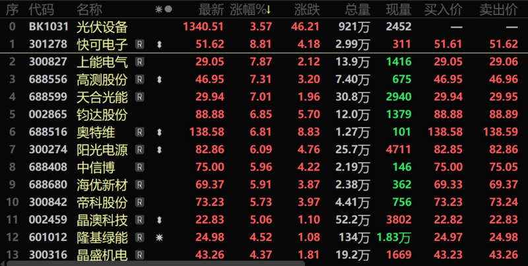The width and height of the screenshot is (528, 266).
Task: Click the R badge beside 帝科股份
Action: pos(140,202)
